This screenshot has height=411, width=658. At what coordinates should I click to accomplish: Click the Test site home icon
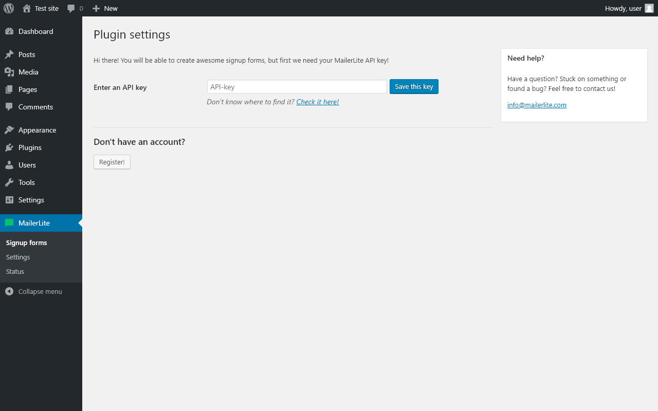tap(27, 8)
